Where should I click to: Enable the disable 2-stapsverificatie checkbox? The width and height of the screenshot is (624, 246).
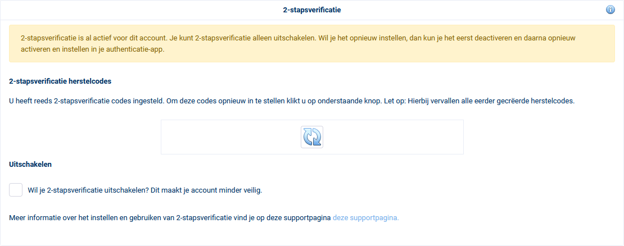[x=16, y=190]
